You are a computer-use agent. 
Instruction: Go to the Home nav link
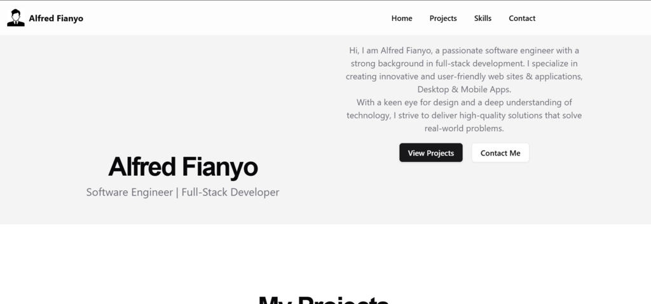402,18
